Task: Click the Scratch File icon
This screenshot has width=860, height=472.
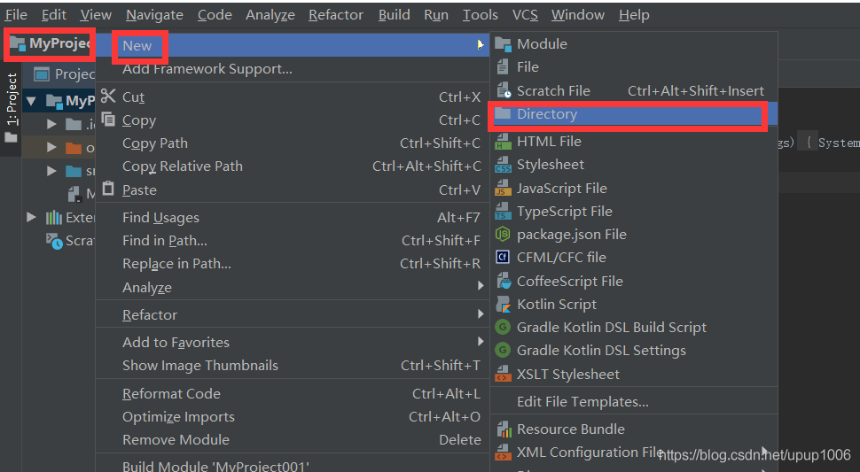Action: tap(504, 90)
